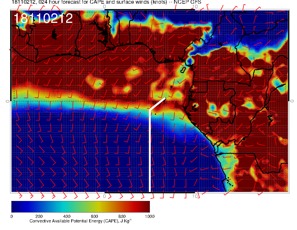Click the colorbar tick label 200
297x230 pixels.
tap(39, 216)
